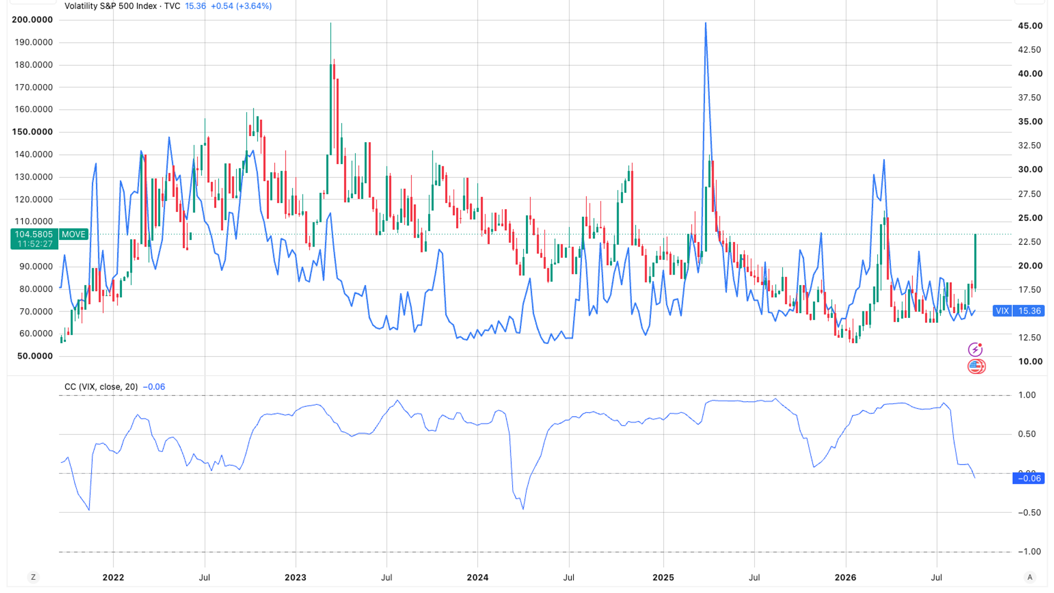Viewport: 1054px width, 593px height.
Task: Click the -0.06 value beside the CC legend
Action: tap(154, 387)
